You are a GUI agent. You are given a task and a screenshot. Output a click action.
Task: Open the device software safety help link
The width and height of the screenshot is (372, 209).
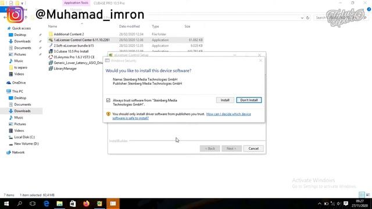tap(181, 116)
